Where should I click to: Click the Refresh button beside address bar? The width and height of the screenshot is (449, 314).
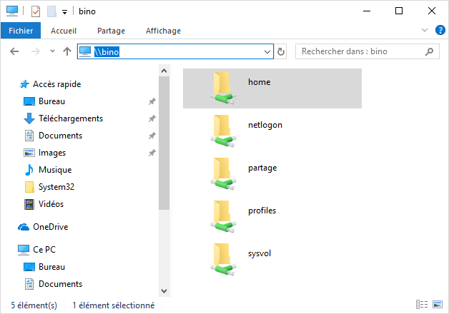click(x=281, y=52)
